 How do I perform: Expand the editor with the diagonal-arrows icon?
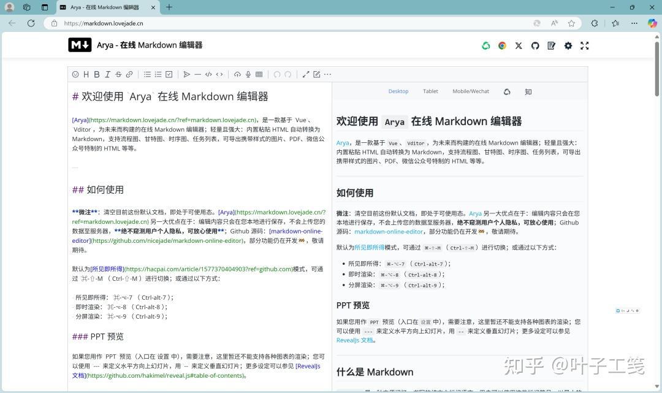coord(306,74)
